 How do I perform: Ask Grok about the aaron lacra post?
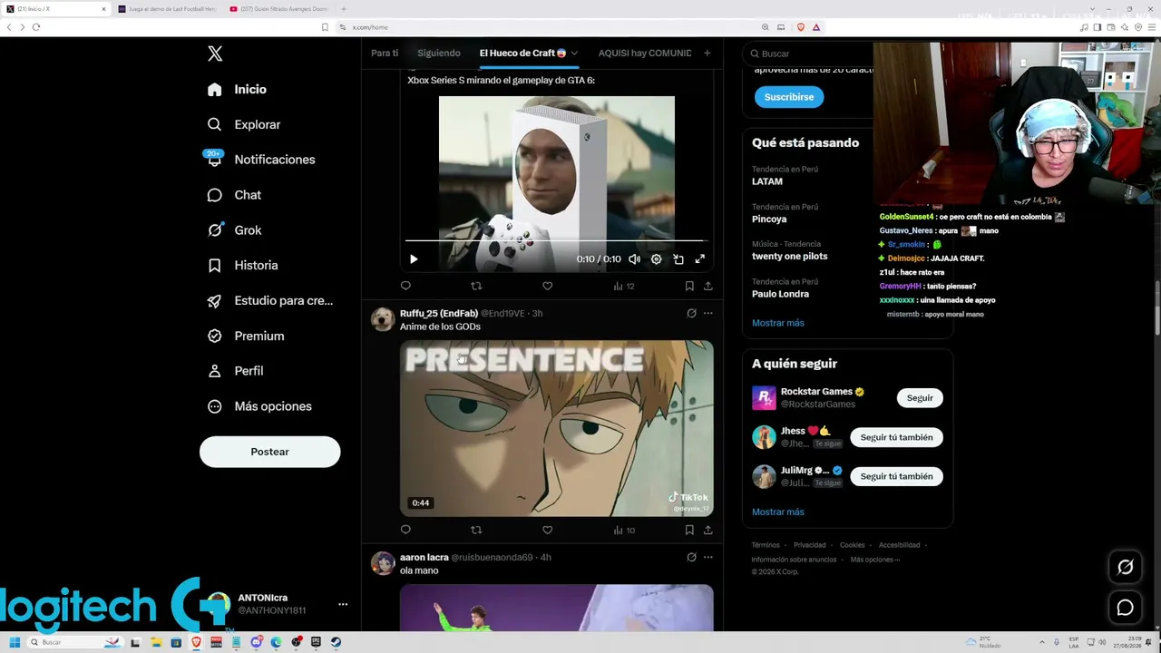click(x=691, y=557)
